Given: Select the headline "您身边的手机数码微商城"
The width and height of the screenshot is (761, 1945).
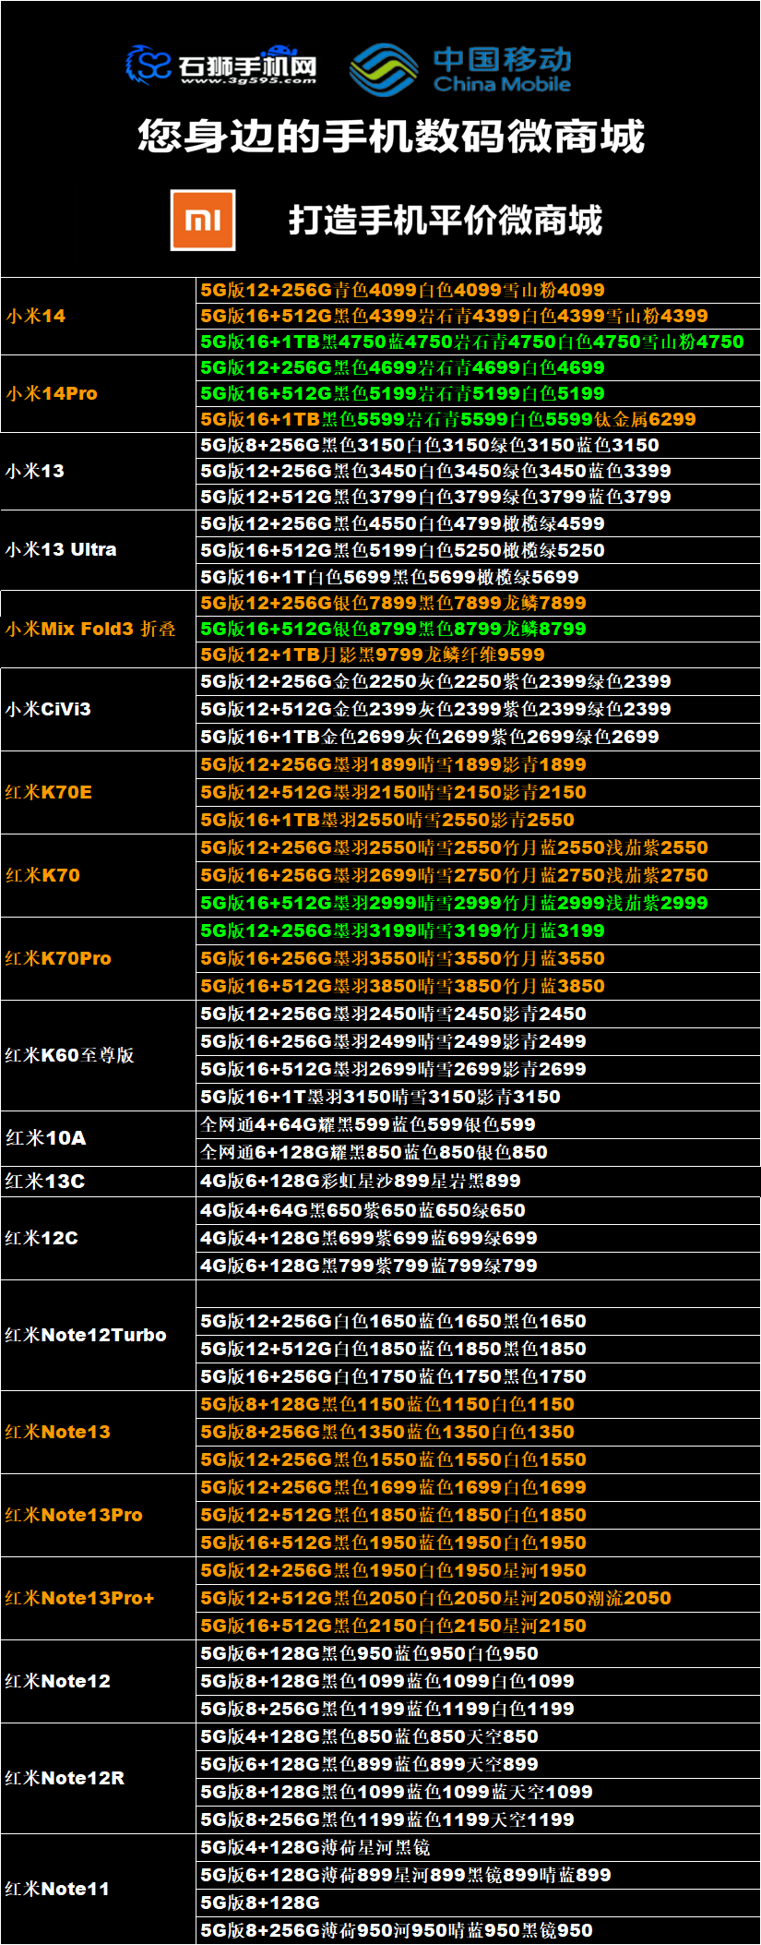Looking at the screenshot, I should (x=391, y=137).
